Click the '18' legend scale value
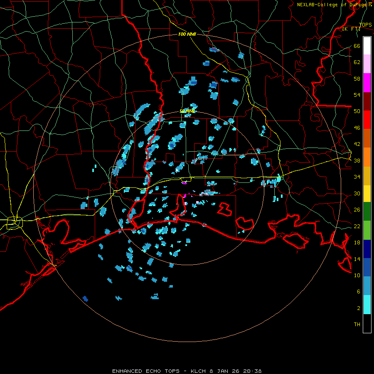 tap(357, 242)
